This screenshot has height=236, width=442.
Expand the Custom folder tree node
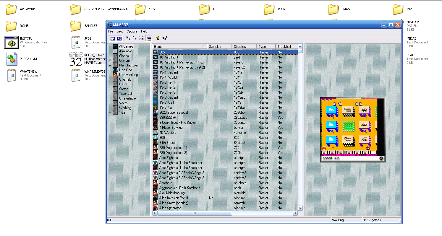pyautogui.click(x=110, y=61)
